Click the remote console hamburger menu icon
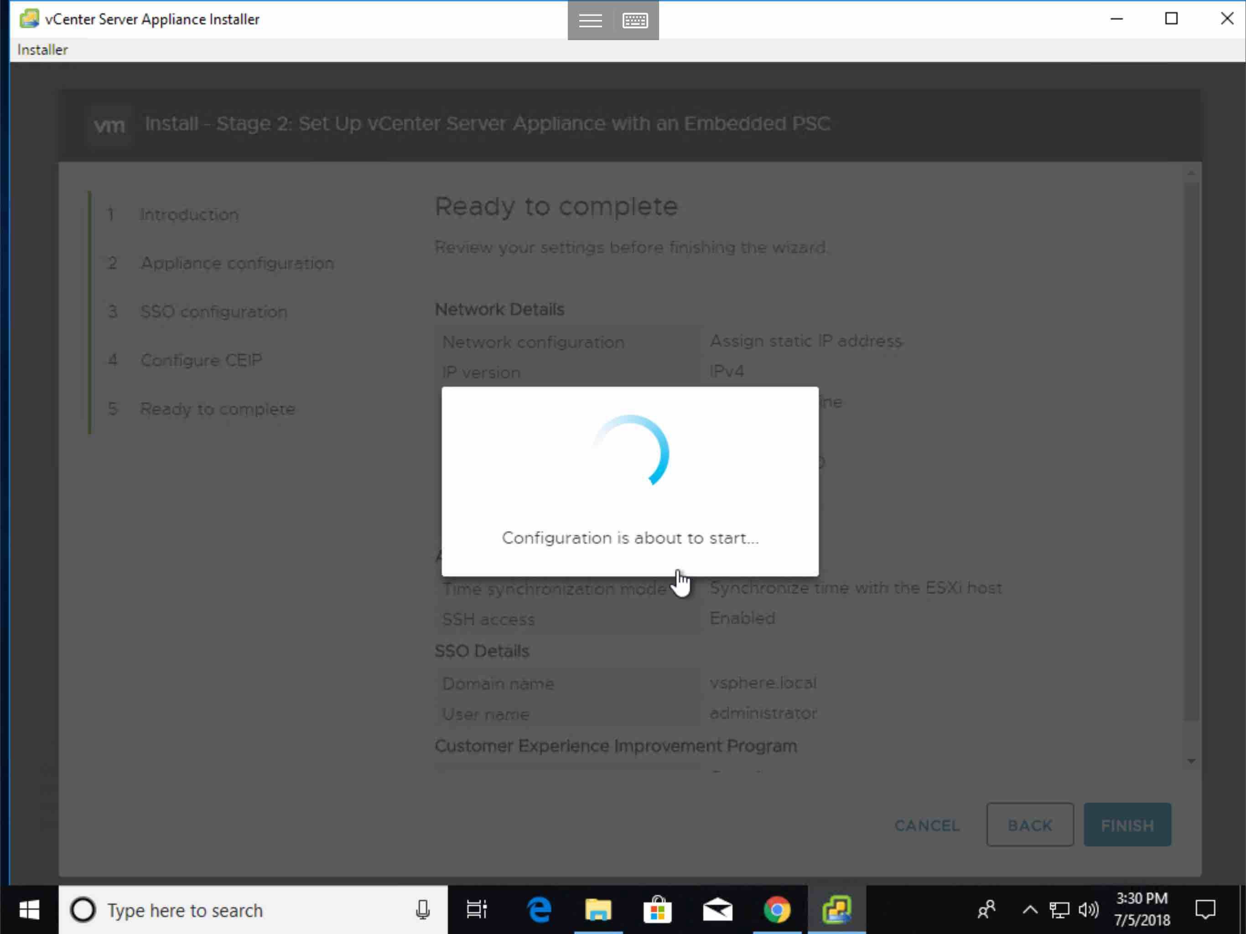This screenshot has width=1246, height=934. pos(590,20)
